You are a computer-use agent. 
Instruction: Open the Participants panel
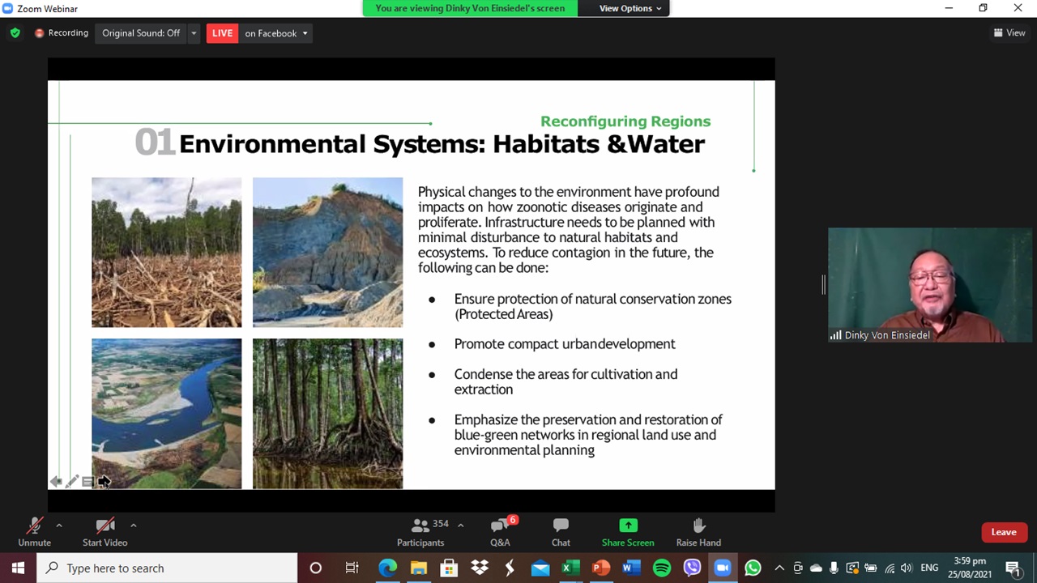[420, 532]
